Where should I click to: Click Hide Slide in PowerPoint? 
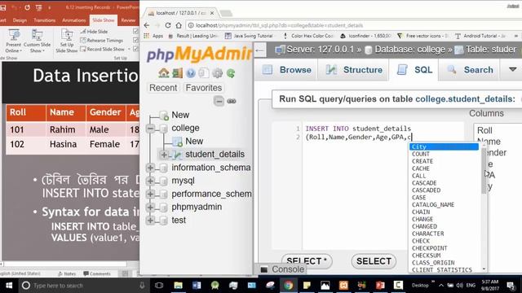[94, 32]
